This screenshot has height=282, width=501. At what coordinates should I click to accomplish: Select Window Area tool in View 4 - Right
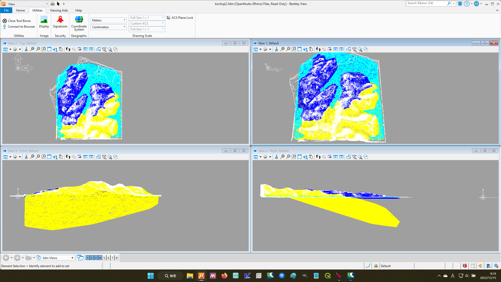(294, 157)
